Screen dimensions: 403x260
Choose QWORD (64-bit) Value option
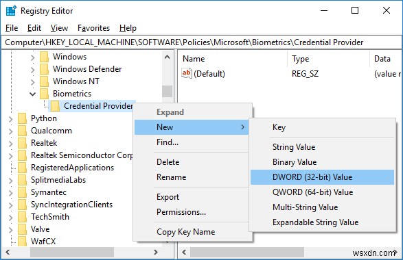coord(322,192)
